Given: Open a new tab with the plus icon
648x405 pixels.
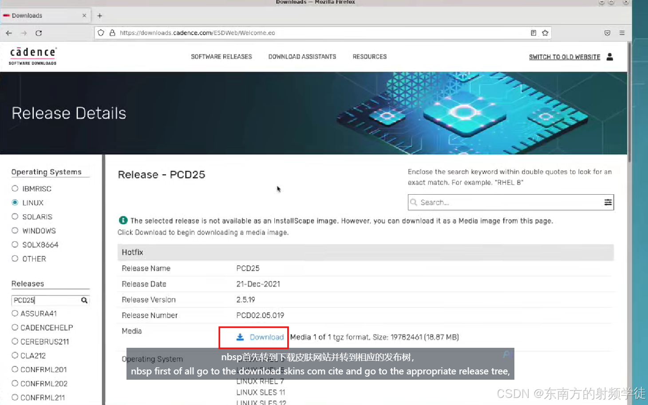Looking at the screenshot, I should pyautogui.click(x=100, y=16).
